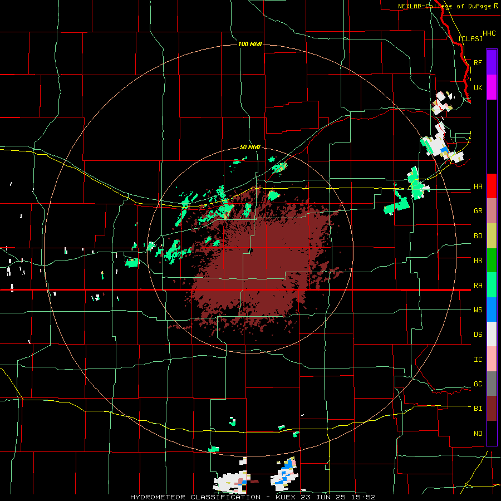Click the RA legend label
This screenshot has width=501, height=501.
[478, 285]
